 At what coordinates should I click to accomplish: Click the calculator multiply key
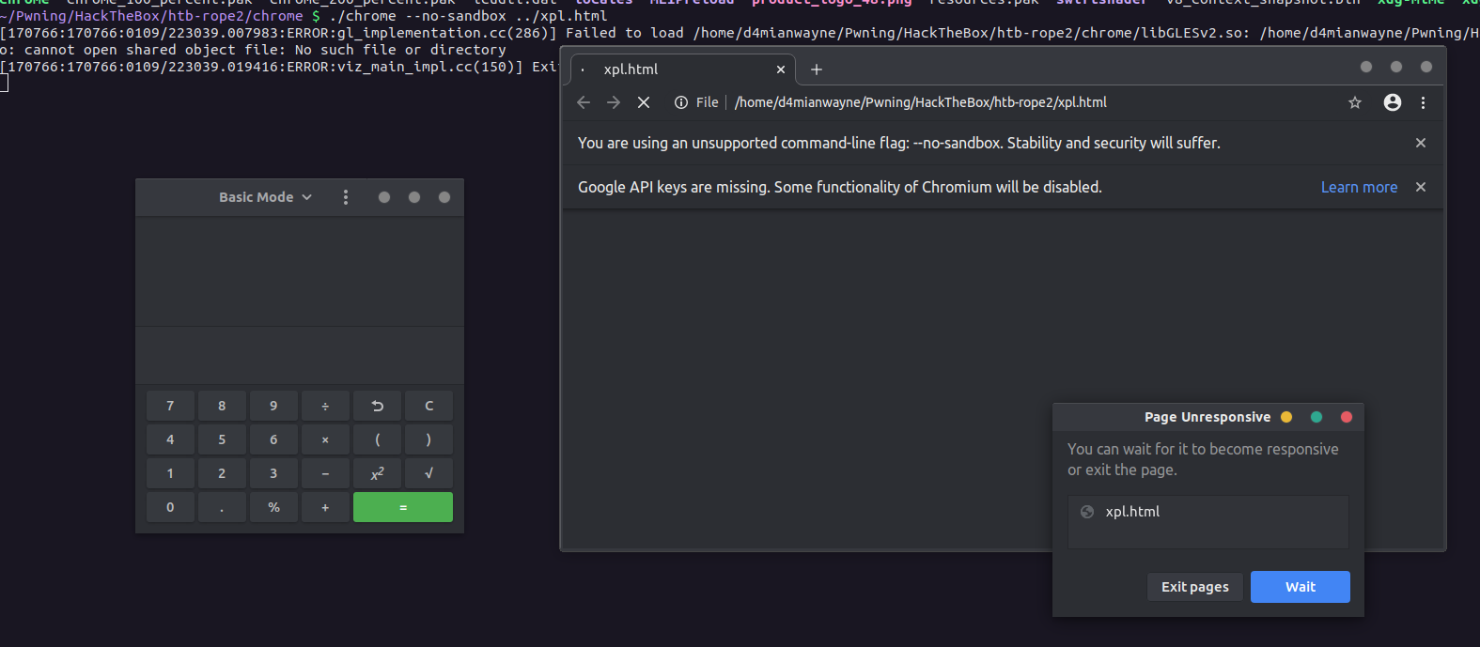[325, 439]
